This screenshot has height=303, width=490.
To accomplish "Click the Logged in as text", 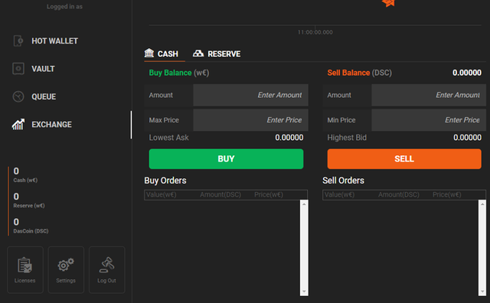I will 64,7.
